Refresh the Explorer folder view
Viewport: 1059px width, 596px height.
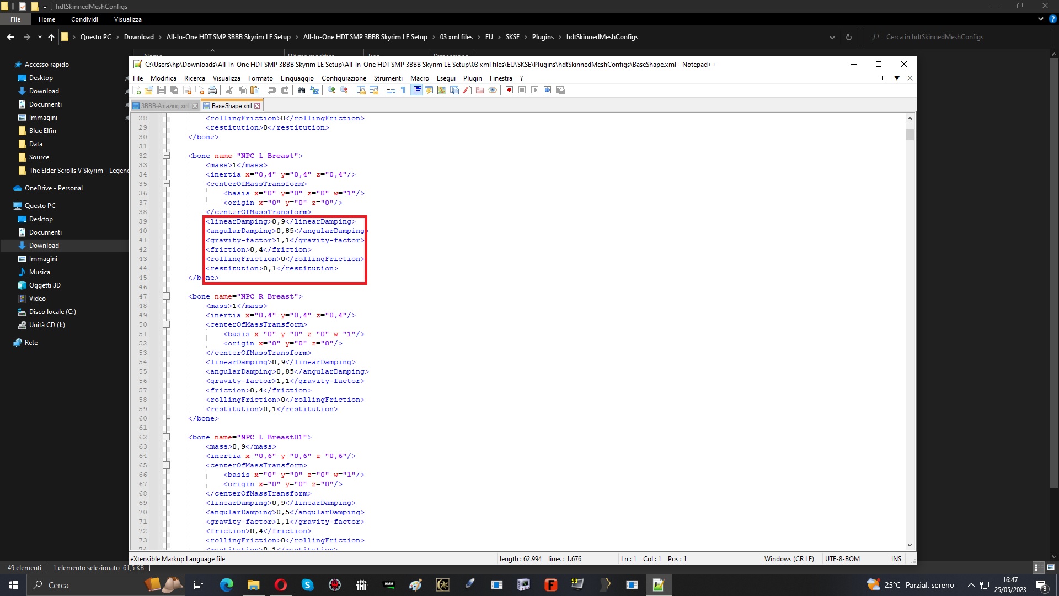coord(848,37)
